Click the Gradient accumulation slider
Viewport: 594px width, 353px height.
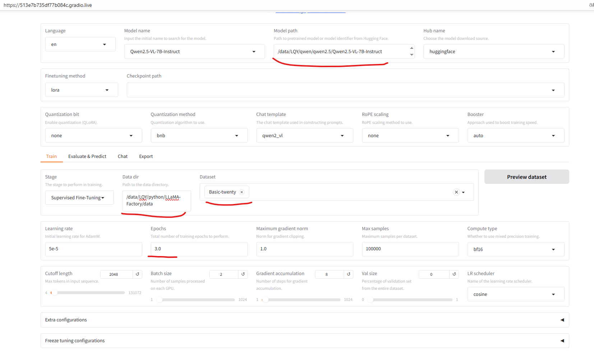pyautogui.click(x=301, y=299)
